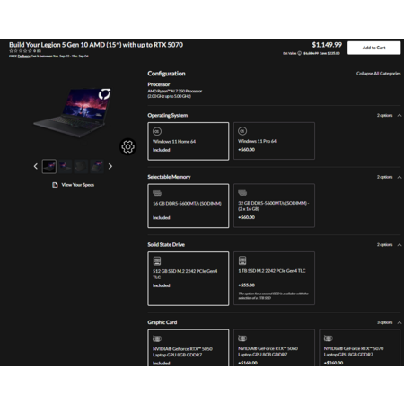
Task: Show previous laptop image with left arrow
Action: tap(36, 166)
